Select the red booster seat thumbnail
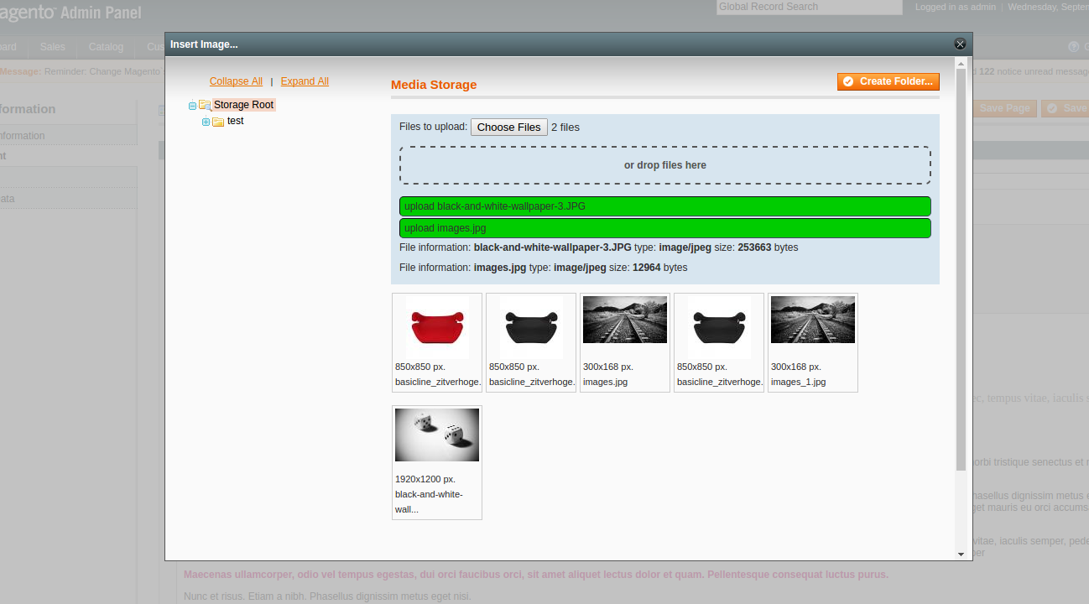Screen dimensions: 1089x604 pos(437,327)
